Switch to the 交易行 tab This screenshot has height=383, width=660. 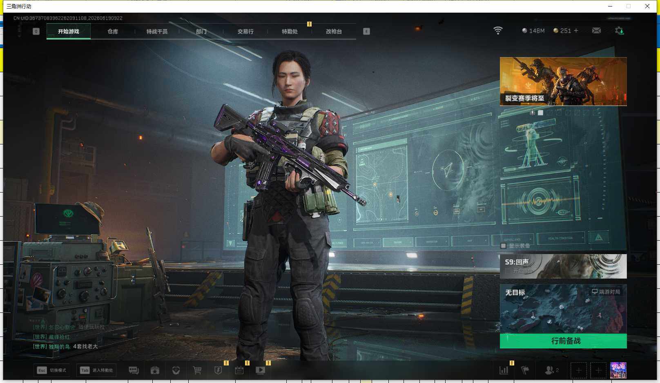245,31
